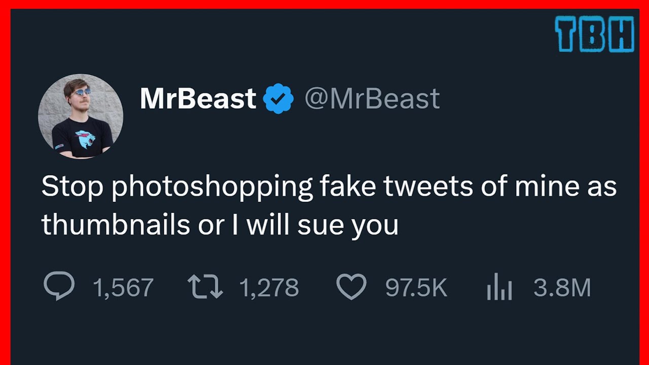This screenshot has height=365, width=649.
Task: Like the tweet with the heart icon
Action: (351, 287)
